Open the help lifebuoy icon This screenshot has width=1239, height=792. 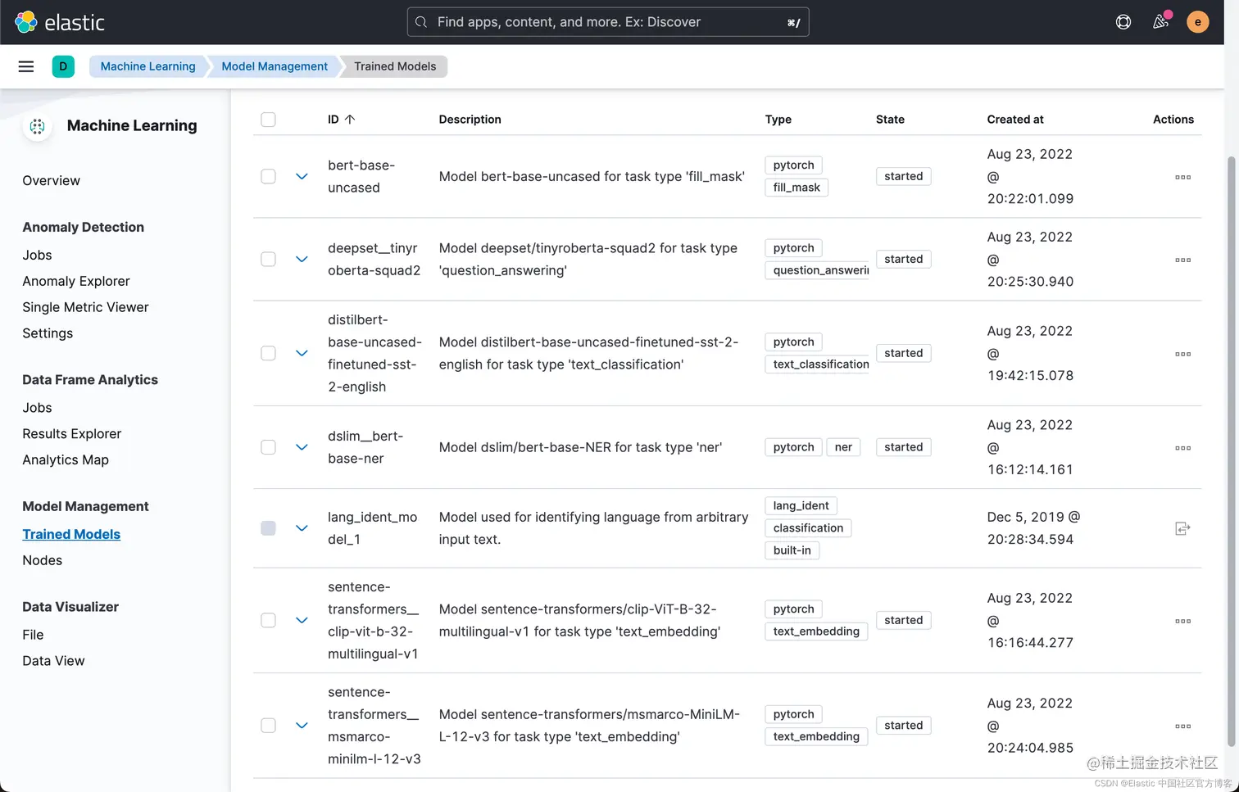(1123, 22)
